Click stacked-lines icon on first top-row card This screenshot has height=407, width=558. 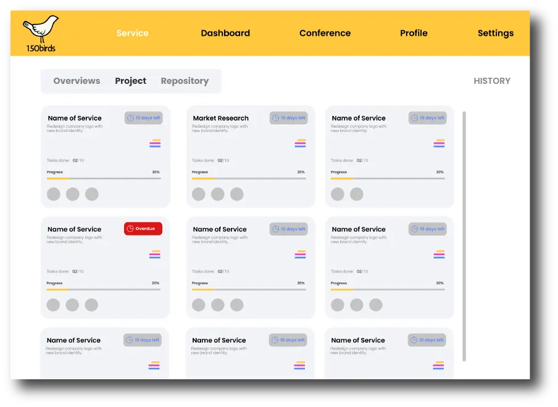pyautogui.click(x=155, y=143)
